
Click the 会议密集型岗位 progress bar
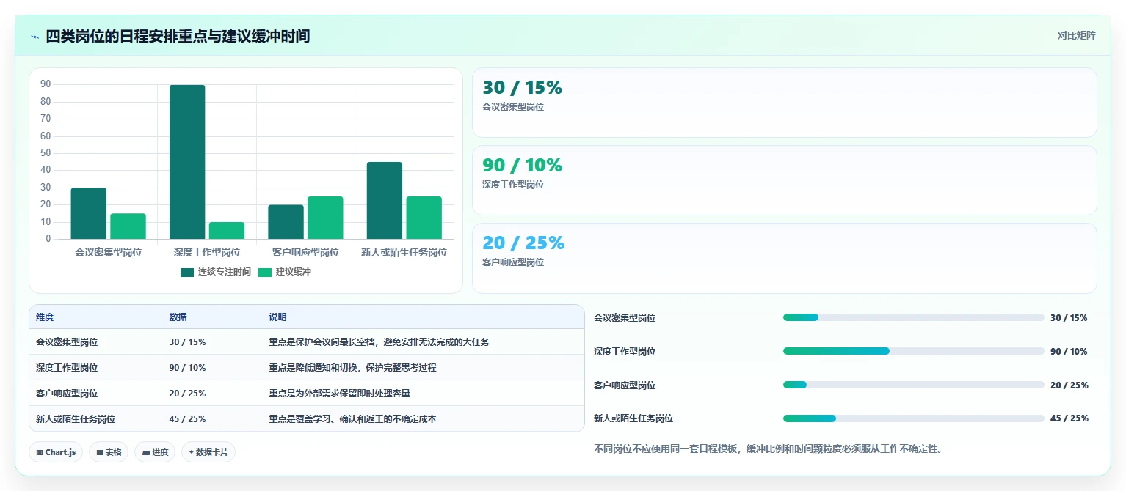point(913,317)
